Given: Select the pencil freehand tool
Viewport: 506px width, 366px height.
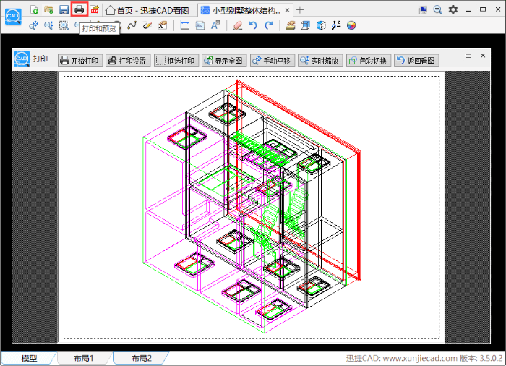Looking at the screenshot, I should tap(147, 25).
